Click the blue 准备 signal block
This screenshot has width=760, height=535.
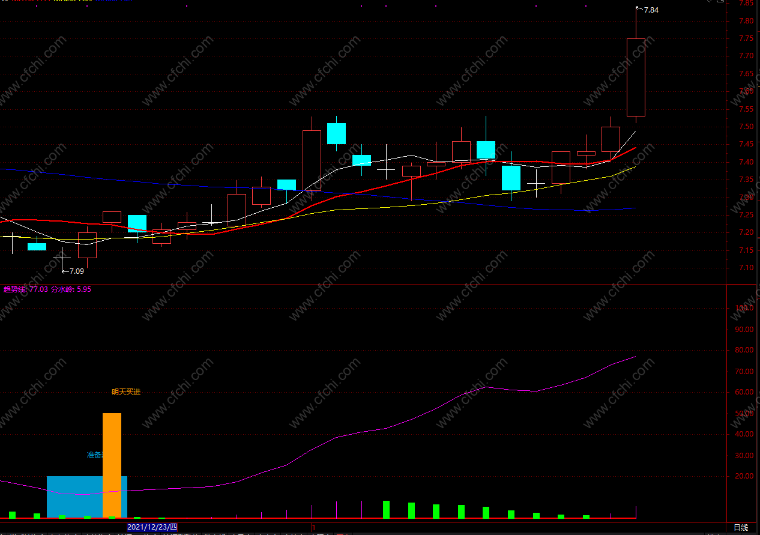(74, 497)
